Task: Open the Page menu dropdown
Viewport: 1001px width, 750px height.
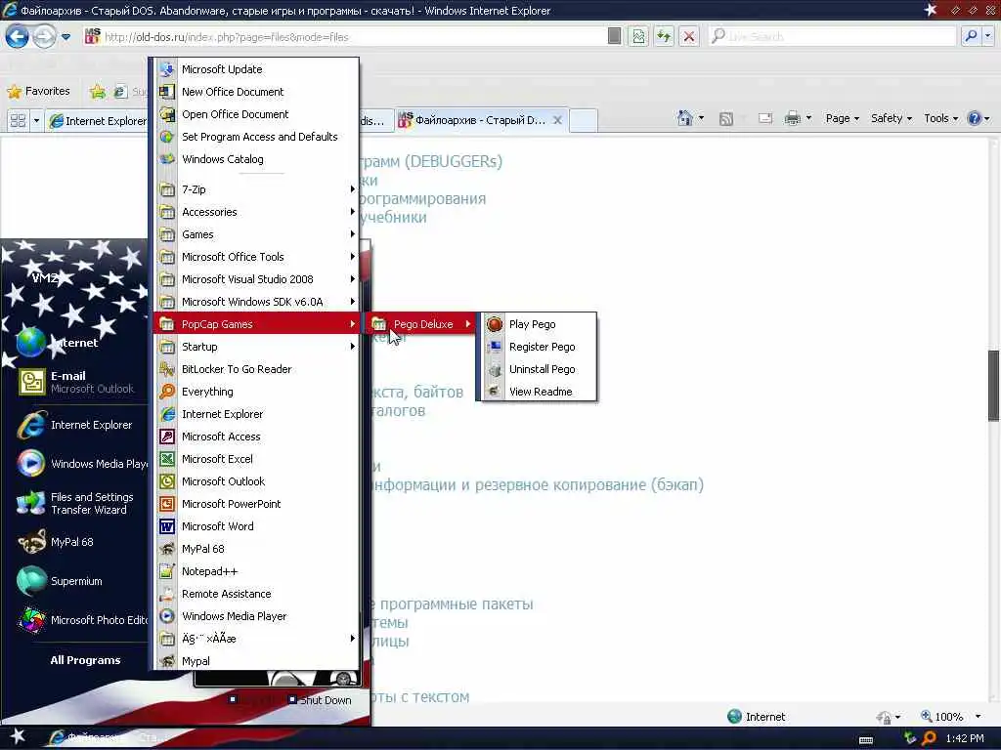Action: [x=842, y=118]
